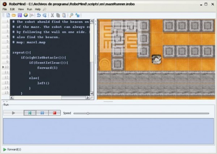Click inside the blue message output area
217x154 pixels.
[x=109, y=131]
